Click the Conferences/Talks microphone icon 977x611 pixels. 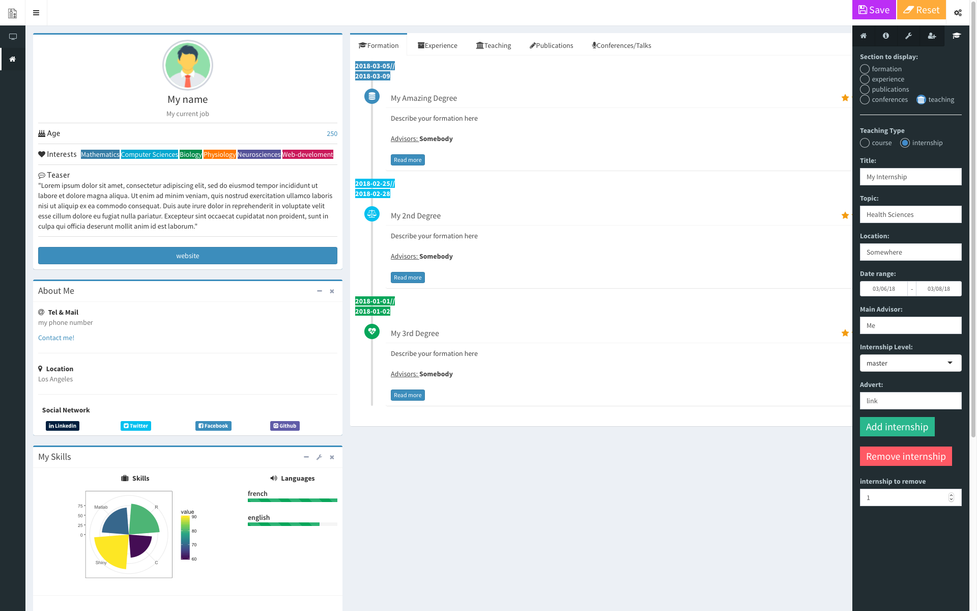(x=594, y=45)
